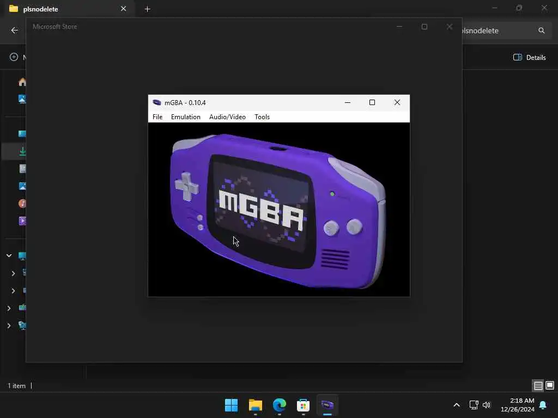Click the mGBA title bar app icon
Screen dimensions: 558x418
coord(156,103)
